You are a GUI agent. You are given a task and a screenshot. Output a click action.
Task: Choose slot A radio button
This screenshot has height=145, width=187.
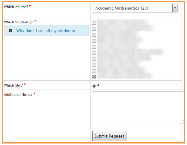click(x=94, y=86)
